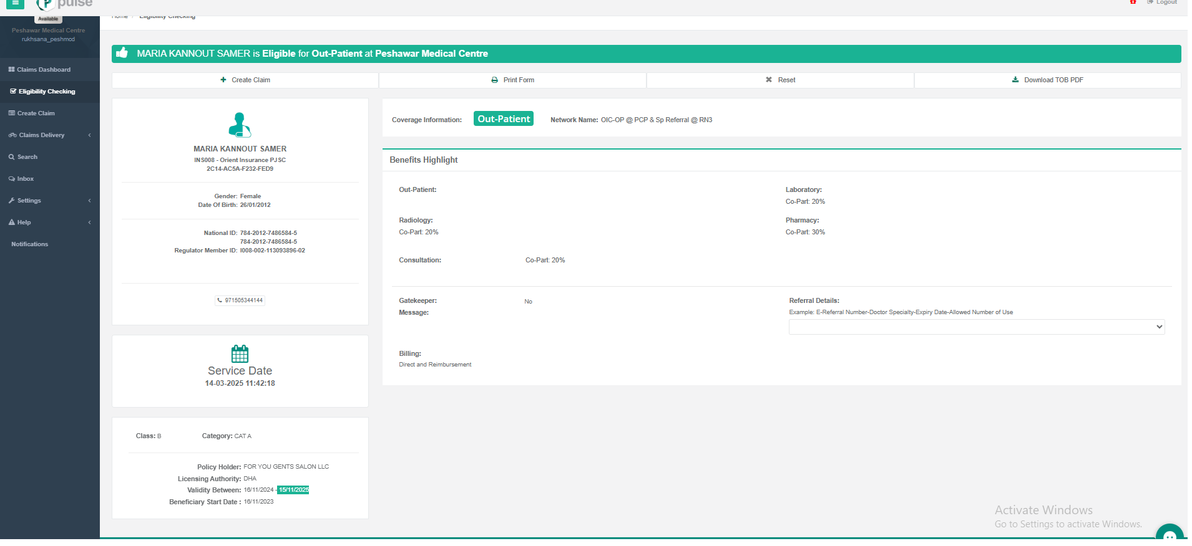Click the Print Form button
1192x546 pixels.
coord(512,80)
